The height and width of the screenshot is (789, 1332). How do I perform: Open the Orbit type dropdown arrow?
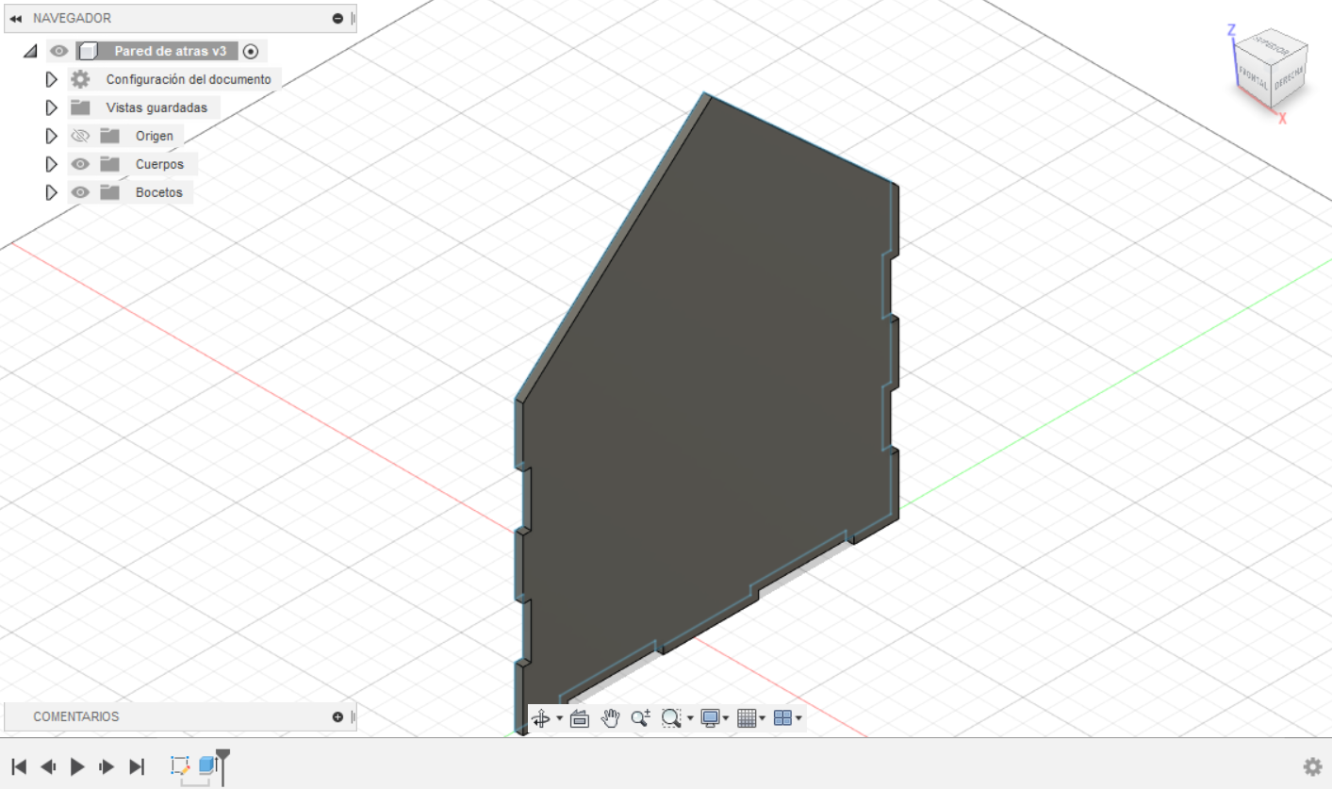(560, 718)
